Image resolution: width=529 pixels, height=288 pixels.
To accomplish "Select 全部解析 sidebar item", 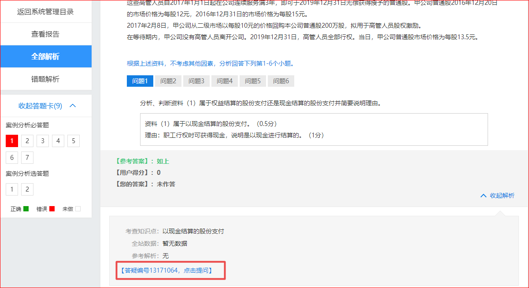I will point(46,56).
